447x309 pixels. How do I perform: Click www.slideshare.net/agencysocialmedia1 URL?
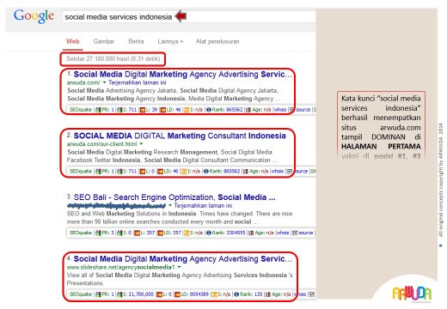click(120, 267)
